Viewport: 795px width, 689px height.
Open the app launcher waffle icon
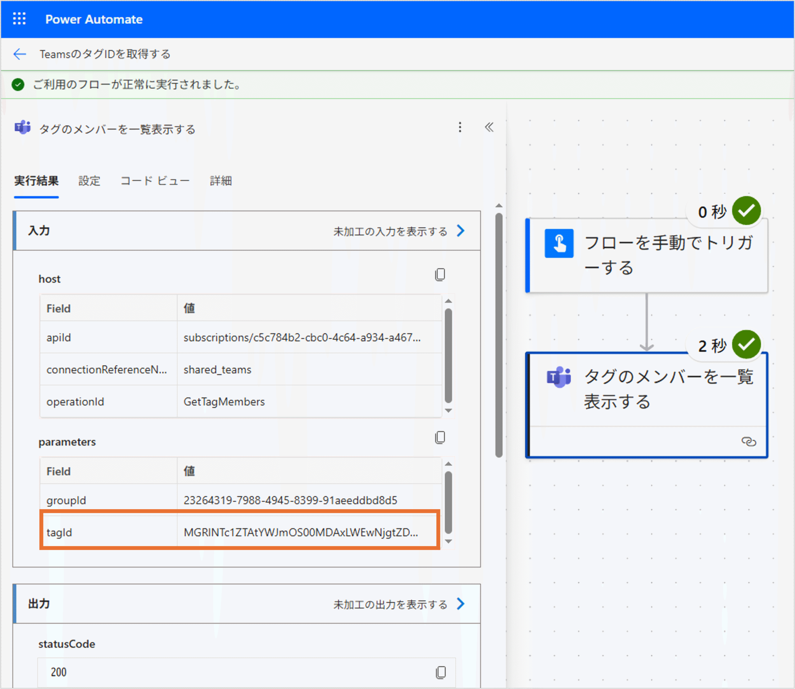click(x=19, y=19)
